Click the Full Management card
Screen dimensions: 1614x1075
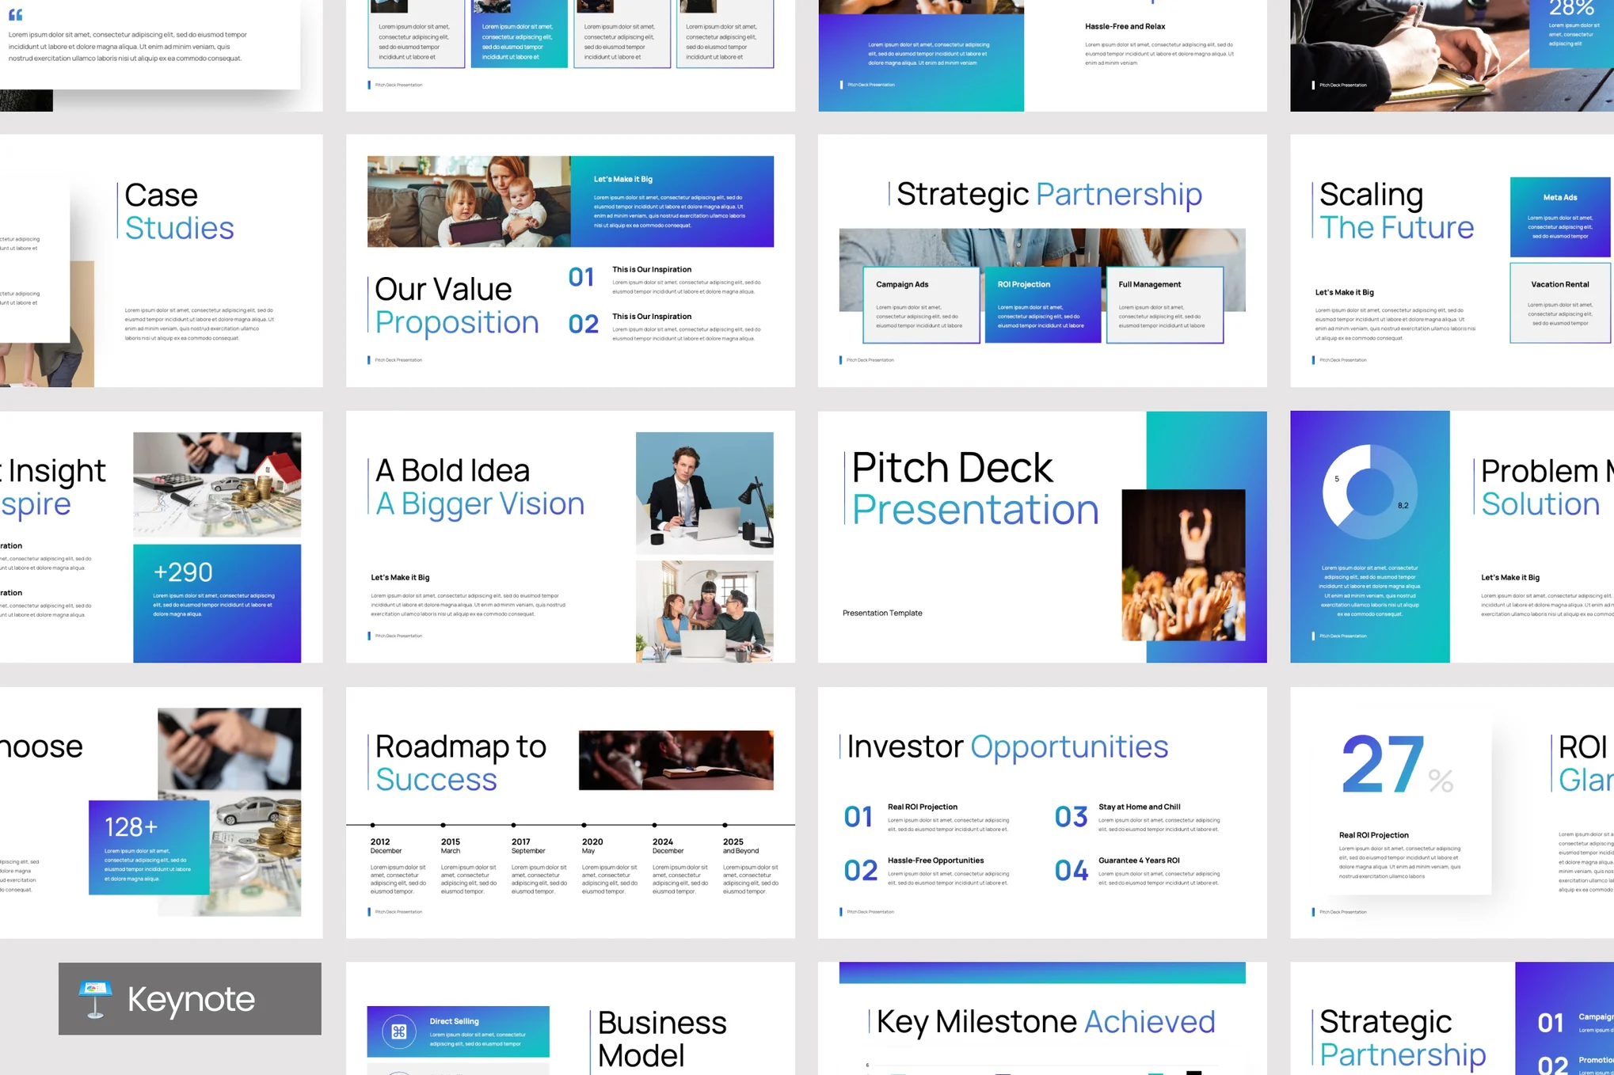(x=1163, y=305)
